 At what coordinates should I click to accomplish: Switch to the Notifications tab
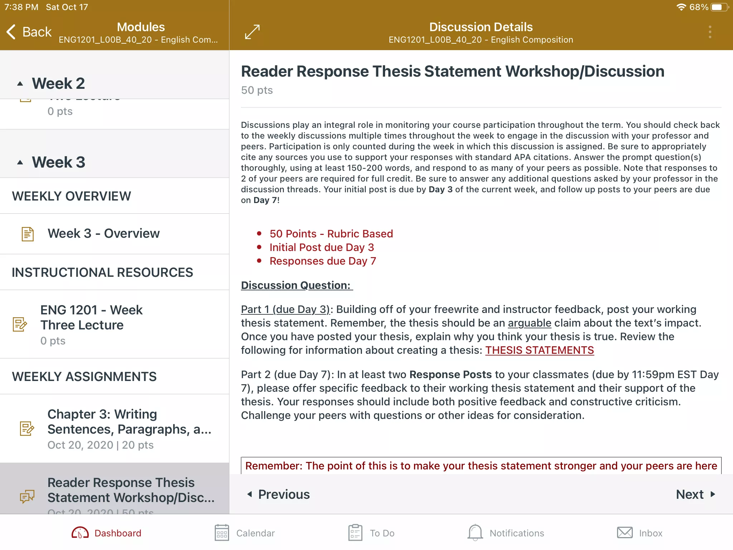point(506,533)
